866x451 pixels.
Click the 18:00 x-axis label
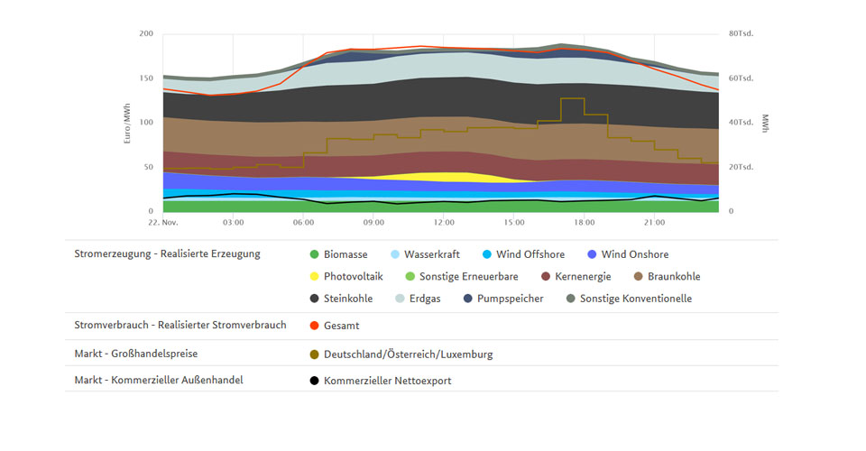[584, 223]
